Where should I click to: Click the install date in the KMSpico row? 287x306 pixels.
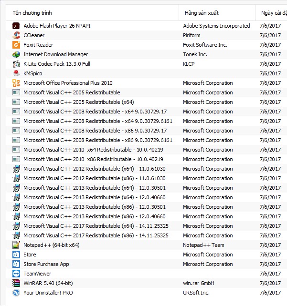[270, 73]
